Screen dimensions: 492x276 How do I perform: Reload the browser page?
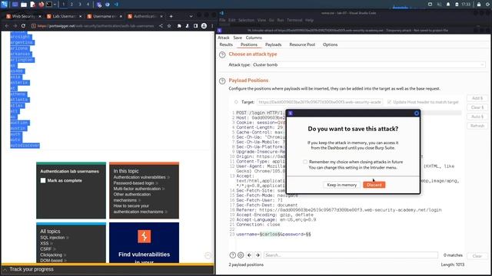(23, 26)
